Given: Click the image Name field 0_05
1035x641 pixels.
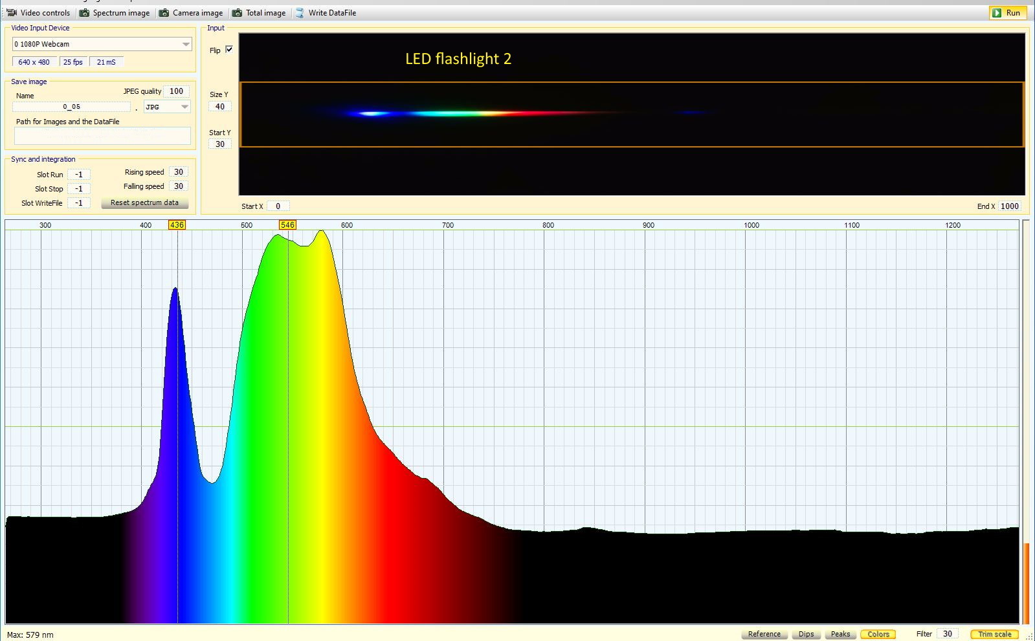Looking at the screenshot, I should pos(72,107).
